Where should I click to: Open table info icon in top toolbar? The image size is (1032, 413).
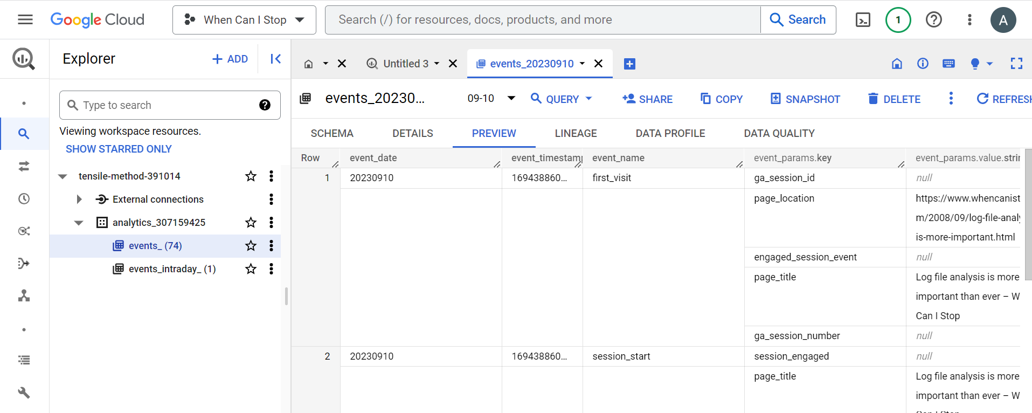[x=923, y=64]
